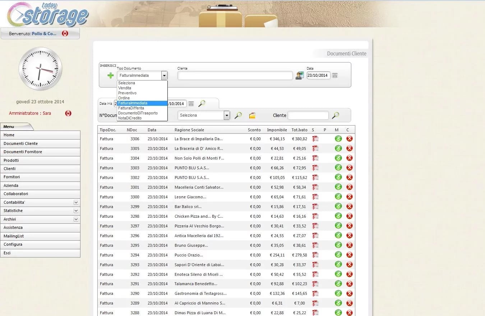485x316 pixels.
Task: Click Bruno Giuseppe customer name
Action: (191, 245)
